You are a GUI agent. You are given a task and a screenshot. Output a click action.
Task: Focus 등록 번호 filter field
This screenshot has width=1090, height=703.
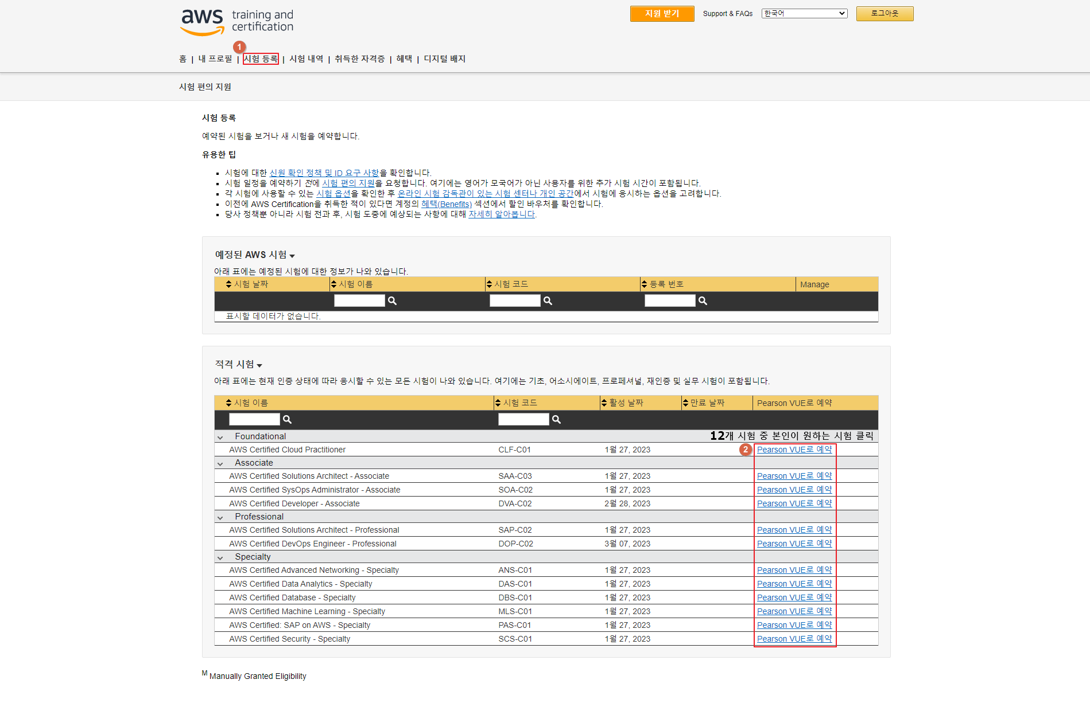click(x=670, y=301)
